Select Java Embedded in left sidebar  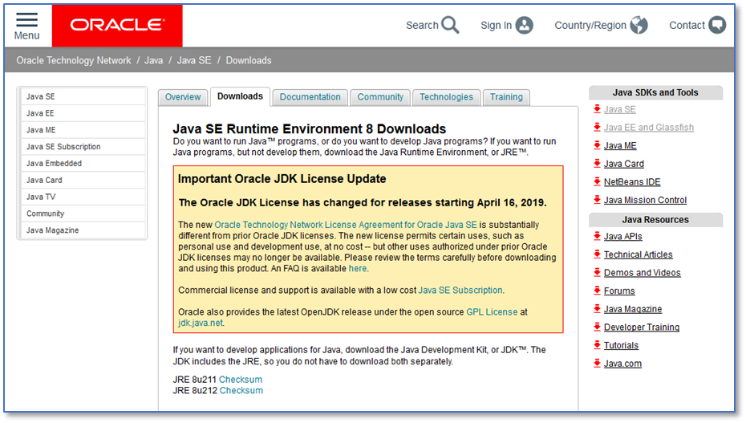[54, 164]
